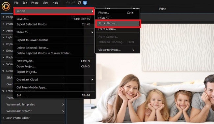Choose From Cloud in Import submenu
Screen dimensions: 214x124
click(x=117, y=29)
